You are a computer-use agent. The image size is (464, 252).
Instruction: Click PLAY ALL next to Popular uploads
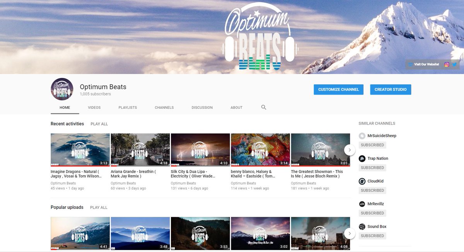99,208
